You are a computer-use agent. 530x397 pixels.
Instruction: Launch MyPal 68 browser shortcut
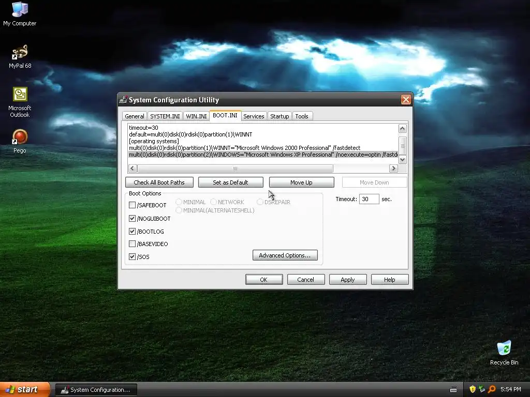pos(20,57)
